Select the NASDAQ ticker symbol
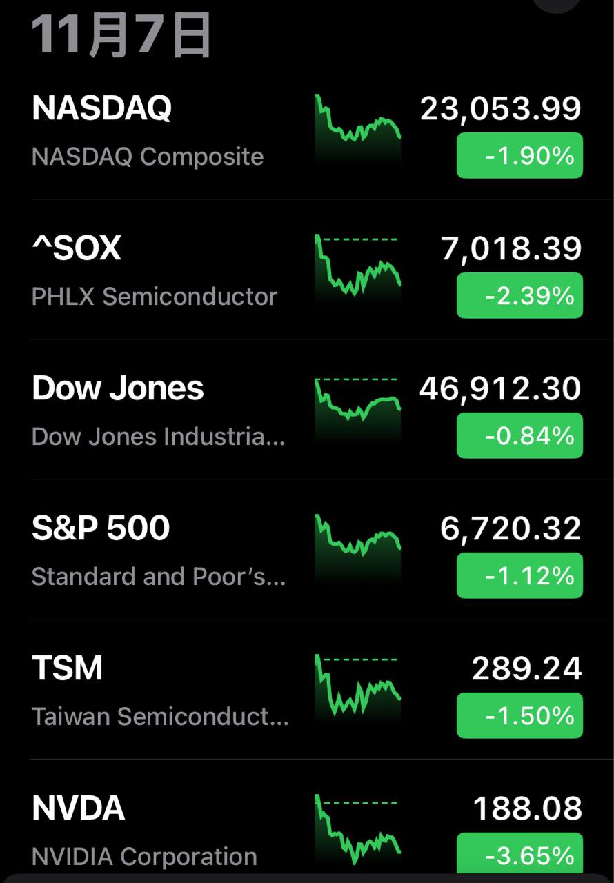Viewport: 614px width, 883px height. (x=102, y=108)
